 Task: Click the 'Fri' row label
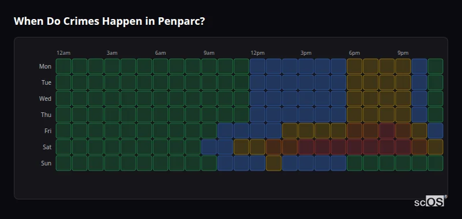coord(48,131)
